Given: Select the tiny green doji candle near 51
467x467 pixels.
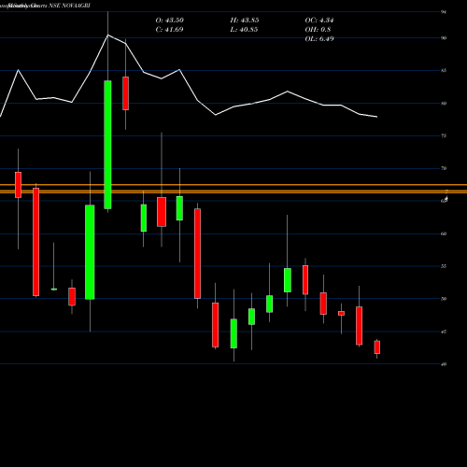Looking at the screenshot, I should pos(54,290).
